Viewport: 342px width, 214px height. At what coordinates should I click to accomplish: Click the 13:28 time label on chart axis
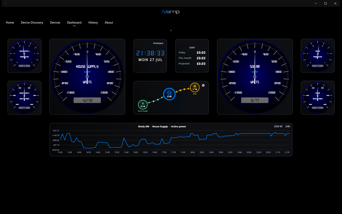[60, 152]
